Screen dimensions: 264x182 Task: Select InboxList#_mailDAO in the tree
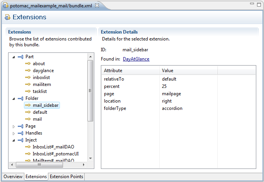pyautogui.click(x=53, y=147)
